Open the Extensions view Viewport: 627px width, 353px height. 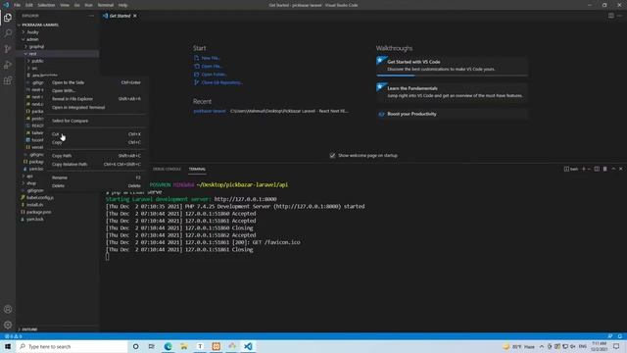(8, 80)
